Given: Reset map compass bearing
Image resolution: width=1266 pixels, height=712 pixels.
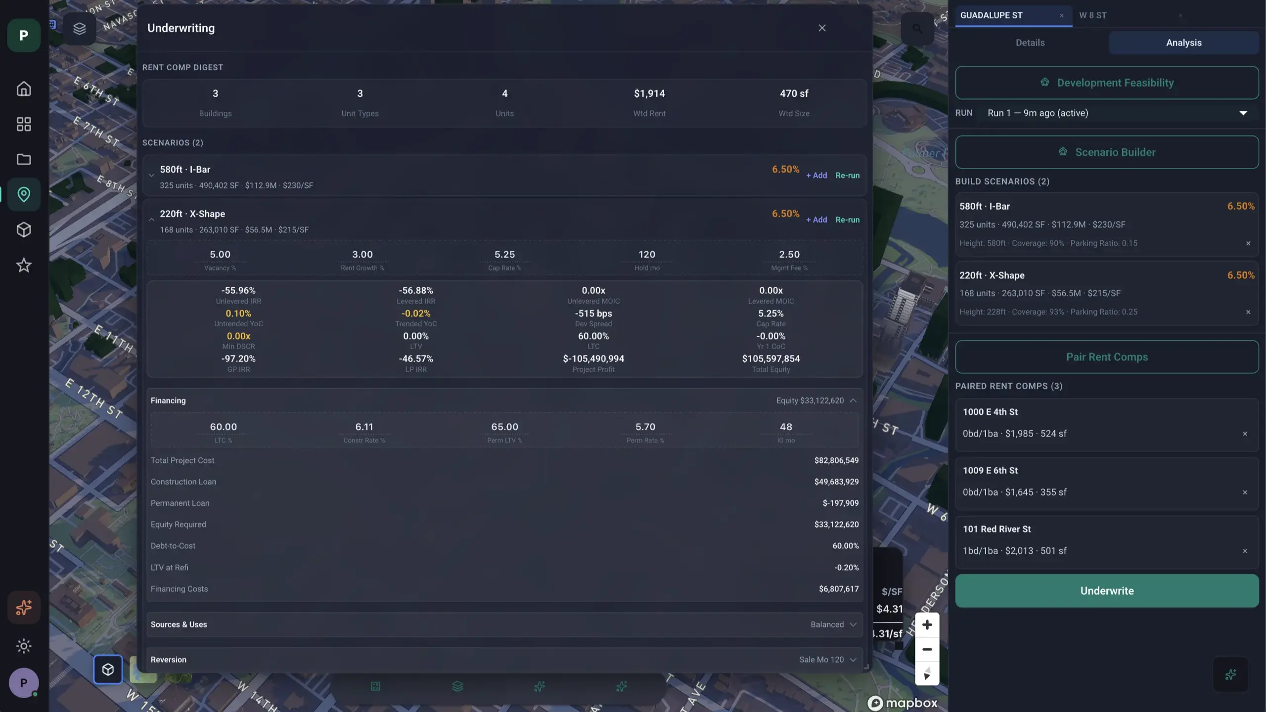Looking at the screenshot, I should [x=927, y=673].
